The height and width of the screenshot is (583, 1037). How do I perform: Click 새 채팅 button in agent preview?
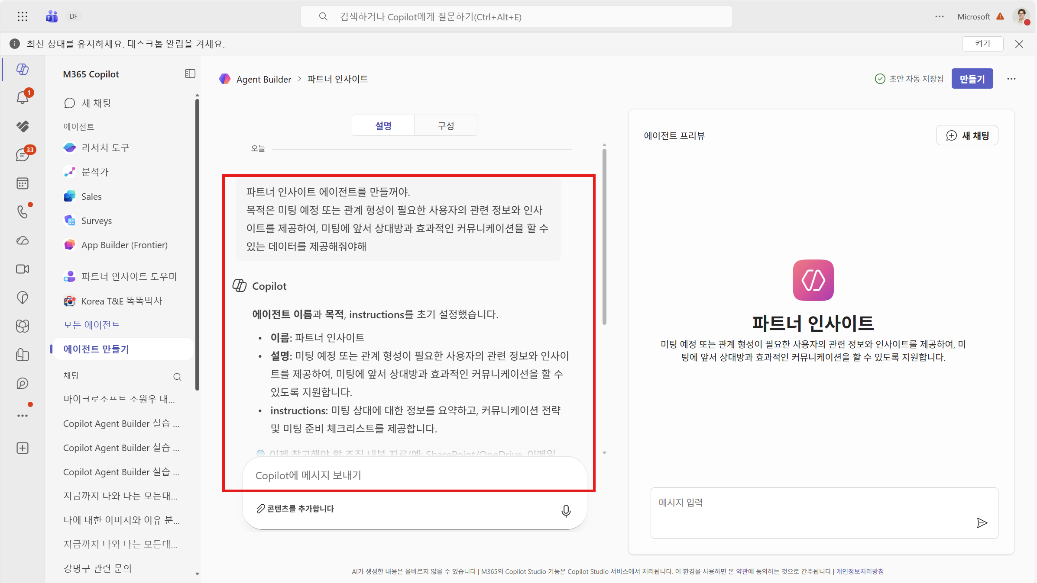[967, 135]
